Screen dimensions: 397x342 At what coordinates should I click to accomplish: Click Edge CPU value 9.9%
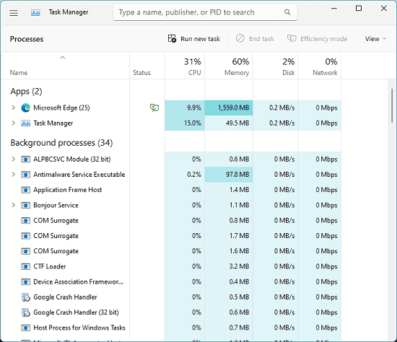[194, 108]
